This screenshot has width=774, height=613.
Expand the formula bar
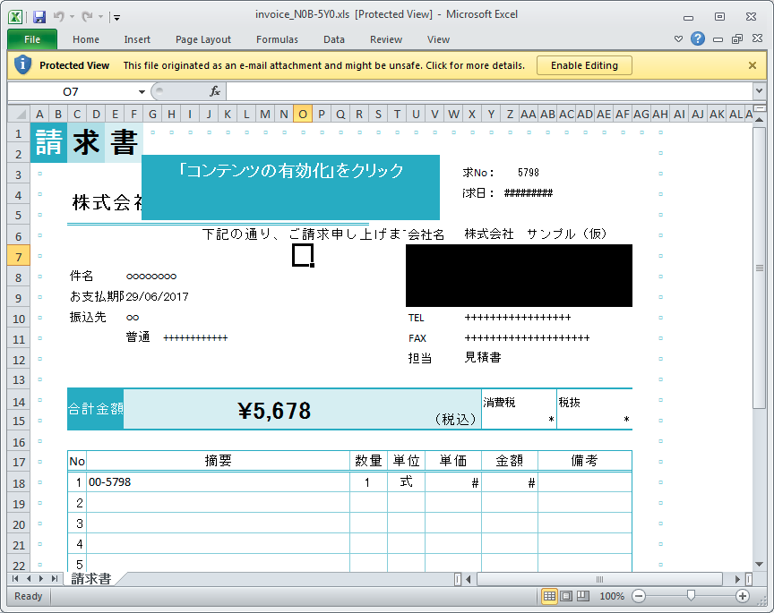(x=759, y=91)
